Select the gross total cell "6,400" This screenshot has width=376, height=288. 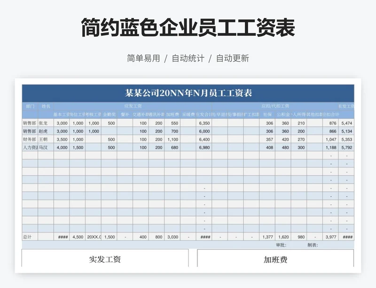(x=204, y=140)
